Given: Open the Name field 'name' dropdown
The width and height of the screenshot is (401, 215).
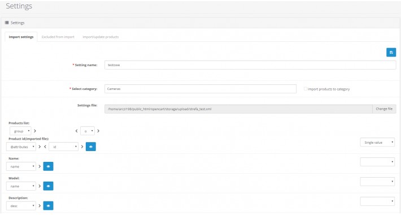Looking at the screenshot, I should (21, 166).
